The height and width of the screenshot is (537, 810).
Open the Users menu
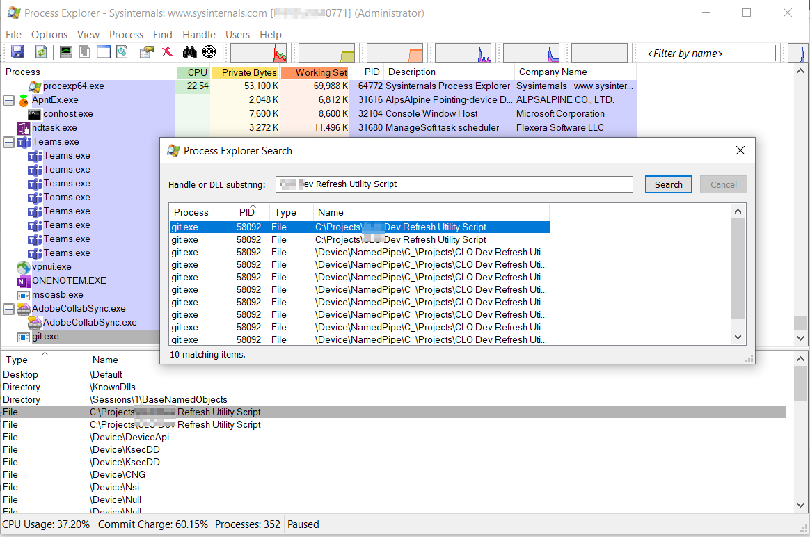pyautogui.click(x=237, y=35)
